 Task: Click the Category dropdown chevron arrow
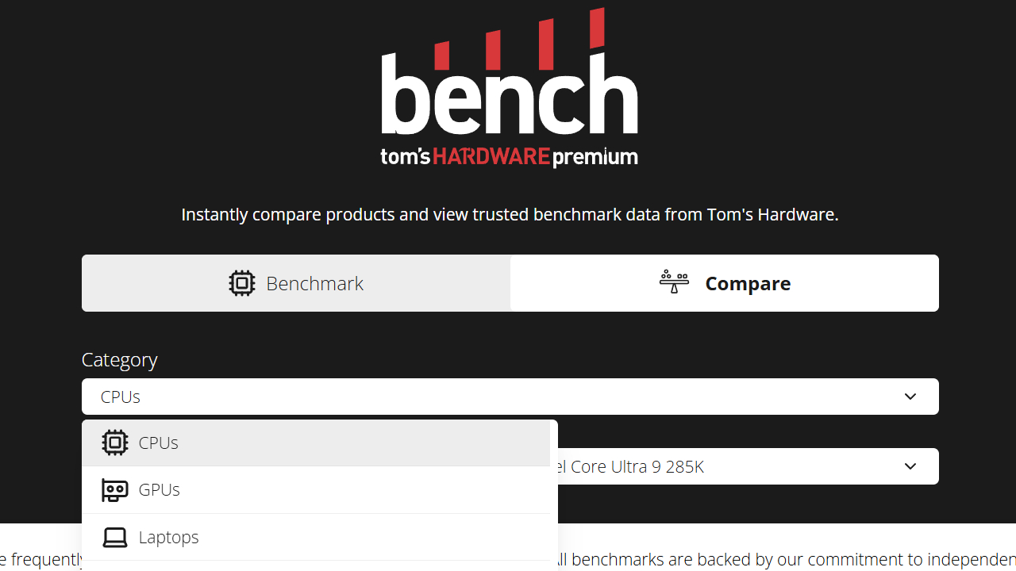(910, 397)
